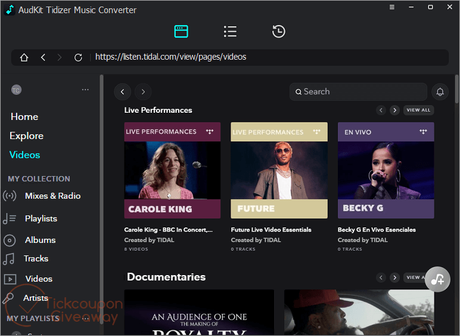Open the Future live performances thumbnail
The width and height of the screenshot is (460, 336).
279,170
